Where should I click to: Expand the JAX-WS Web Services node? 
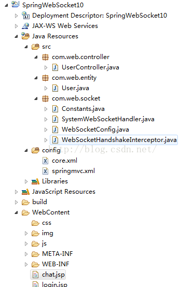pyautogui.click(x=16, y=26)
